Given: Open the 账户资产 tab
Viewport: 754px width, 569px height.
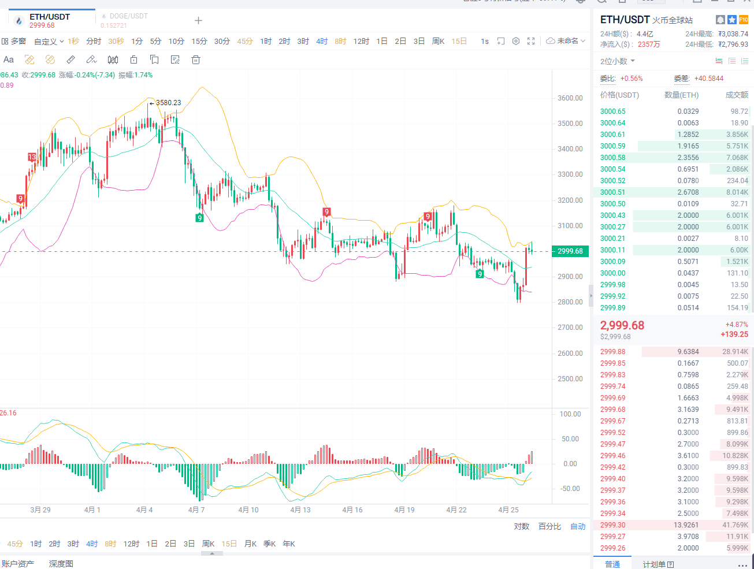Looking at the screenshot, I should tap(18, 564).
